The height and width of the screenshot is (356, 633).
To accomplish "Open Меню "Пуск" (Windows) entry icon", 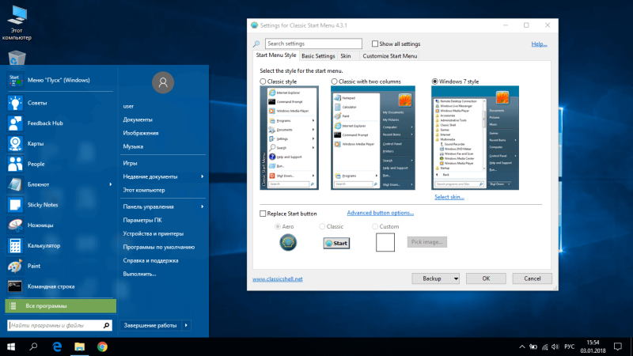I will 15,80.
